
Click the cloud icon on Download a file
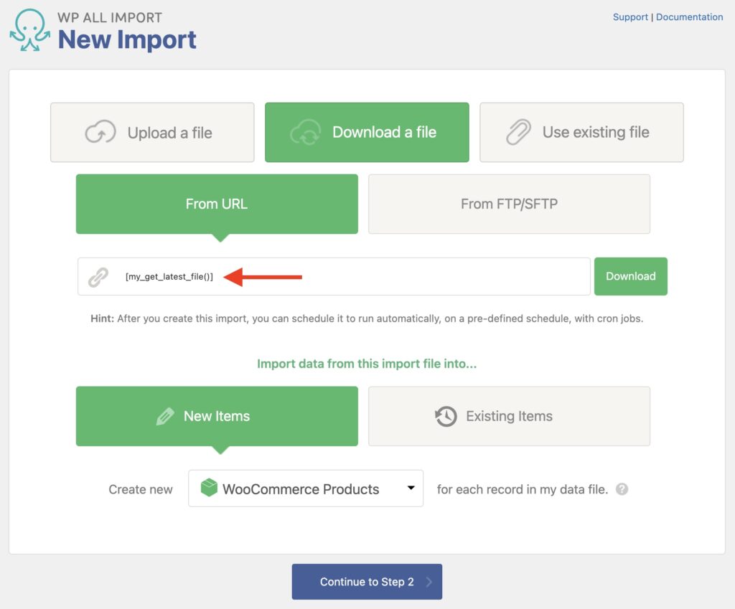(x=305, y=132)
